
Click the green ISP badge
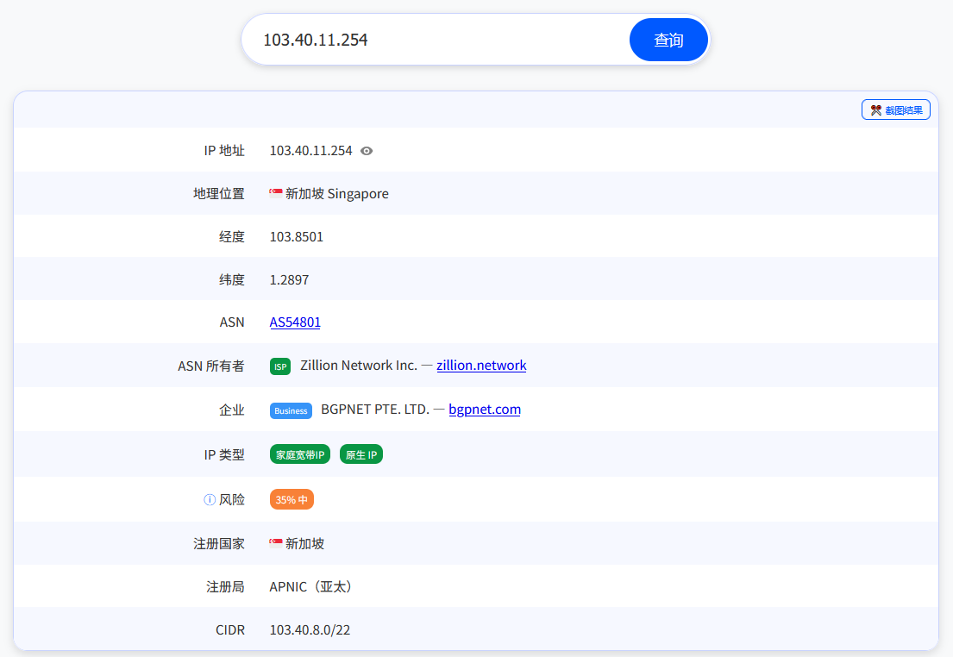pos(279,366)
